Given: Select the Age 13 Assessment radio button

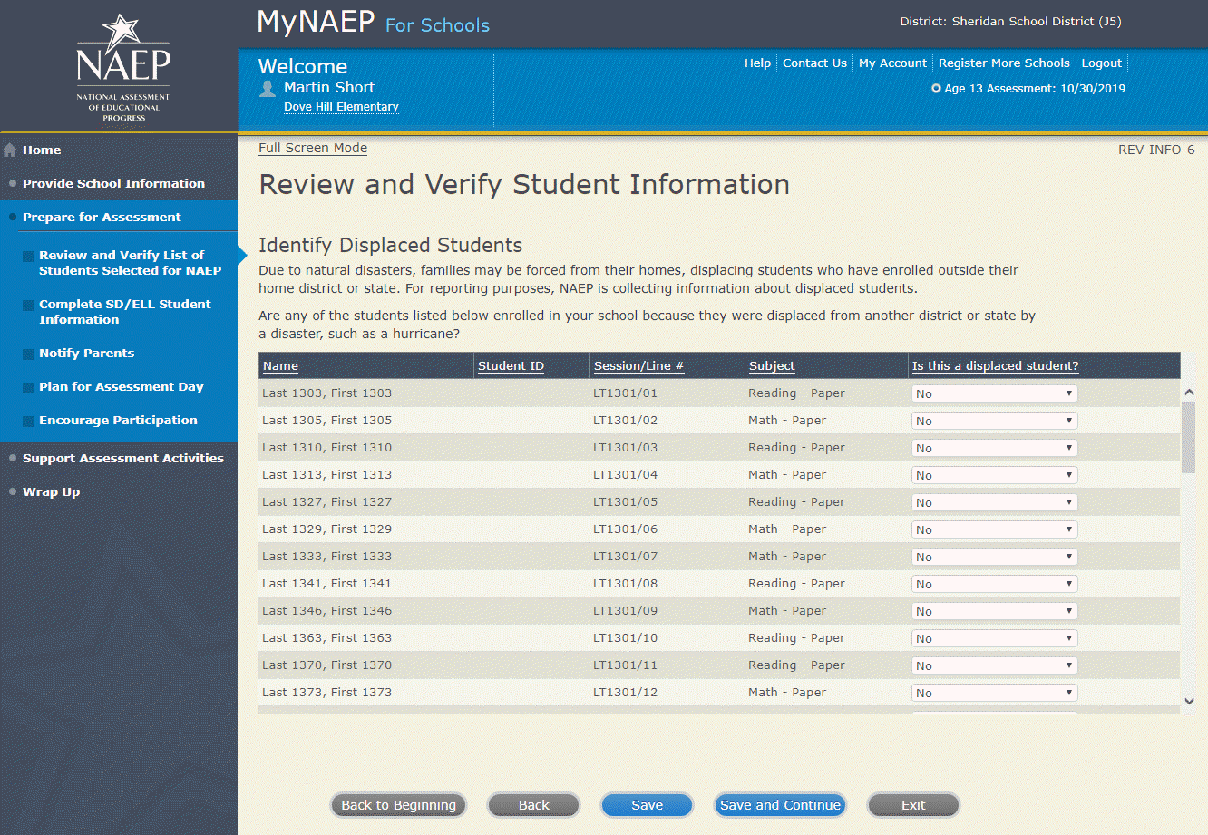Looking at the screenshot, I should click(936, 89).
